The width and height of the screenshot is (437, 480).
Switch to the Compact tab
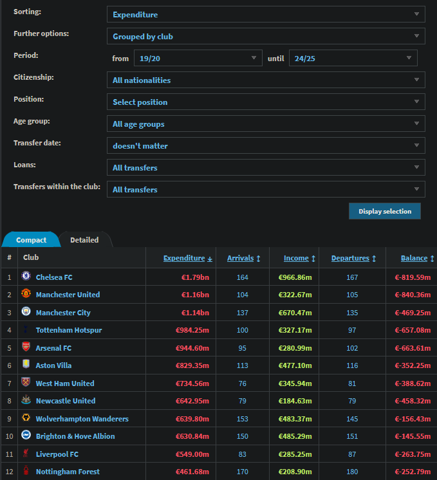coord(32,240)
